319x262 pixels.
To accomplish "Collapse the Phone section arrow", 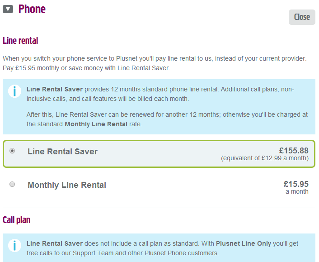I will (8, 9).
